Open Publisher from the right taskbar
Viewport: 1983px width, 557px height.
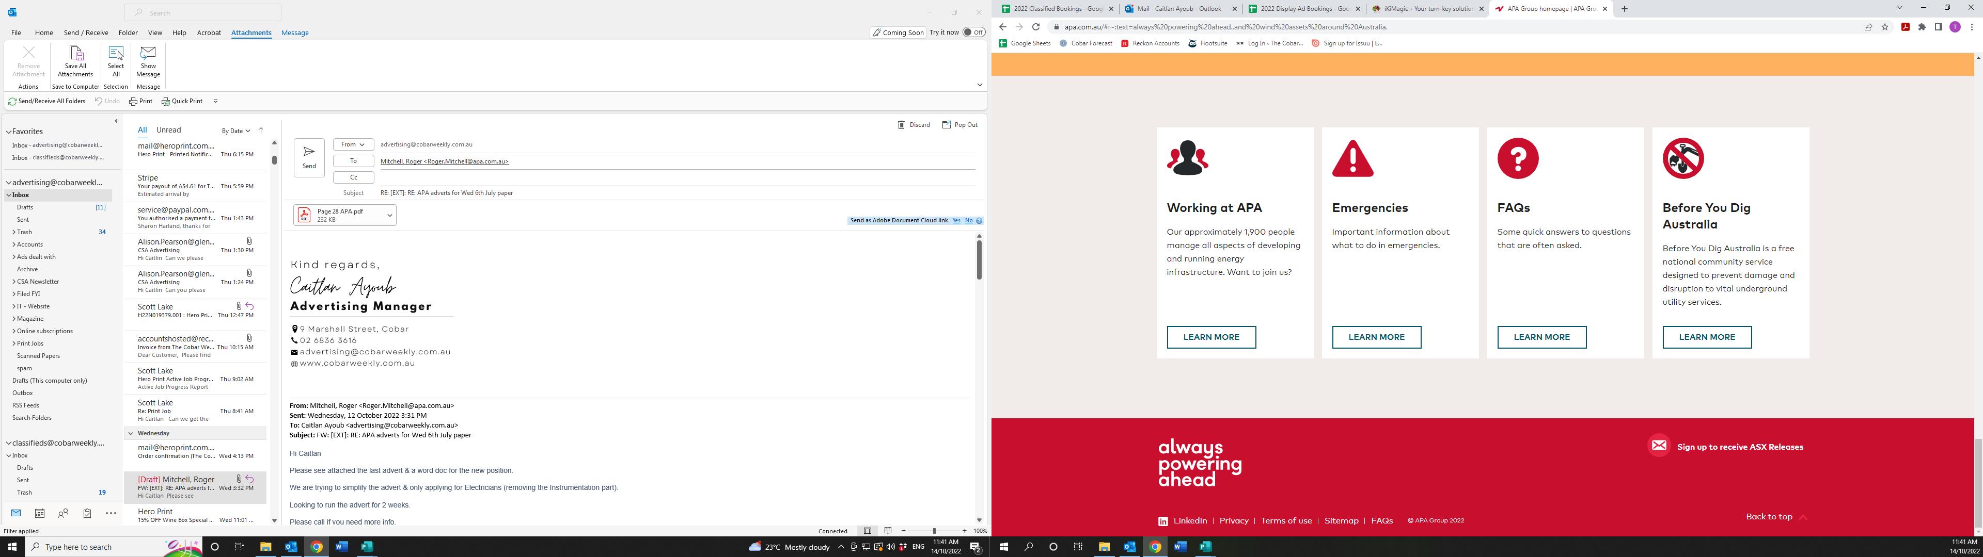coord(1205,547)
